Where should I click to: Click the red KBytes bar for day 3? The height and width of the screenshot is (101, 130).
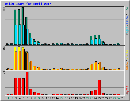[16, 87]
